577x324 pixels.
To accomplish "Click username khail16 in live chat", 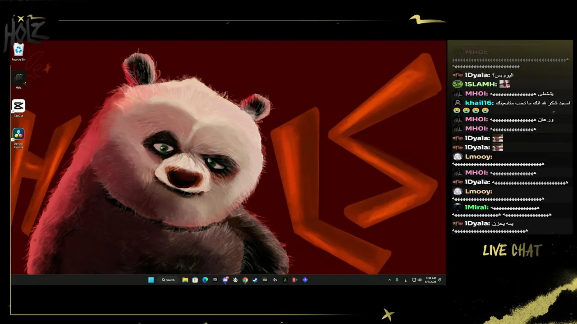I will point(479,103).
